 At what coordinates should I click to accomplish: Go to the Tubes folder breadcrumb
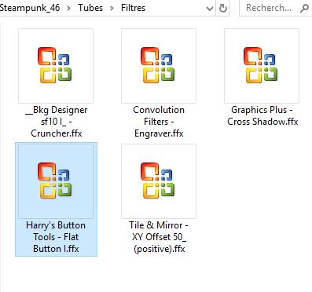(x=90, y=8)
